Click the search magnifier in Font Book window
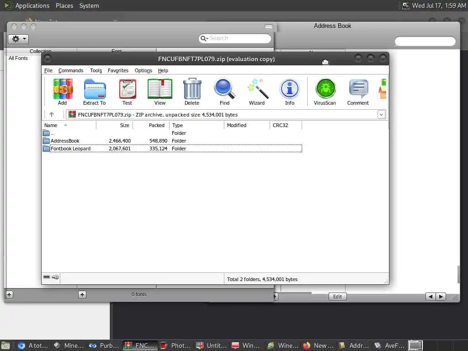 204,38
